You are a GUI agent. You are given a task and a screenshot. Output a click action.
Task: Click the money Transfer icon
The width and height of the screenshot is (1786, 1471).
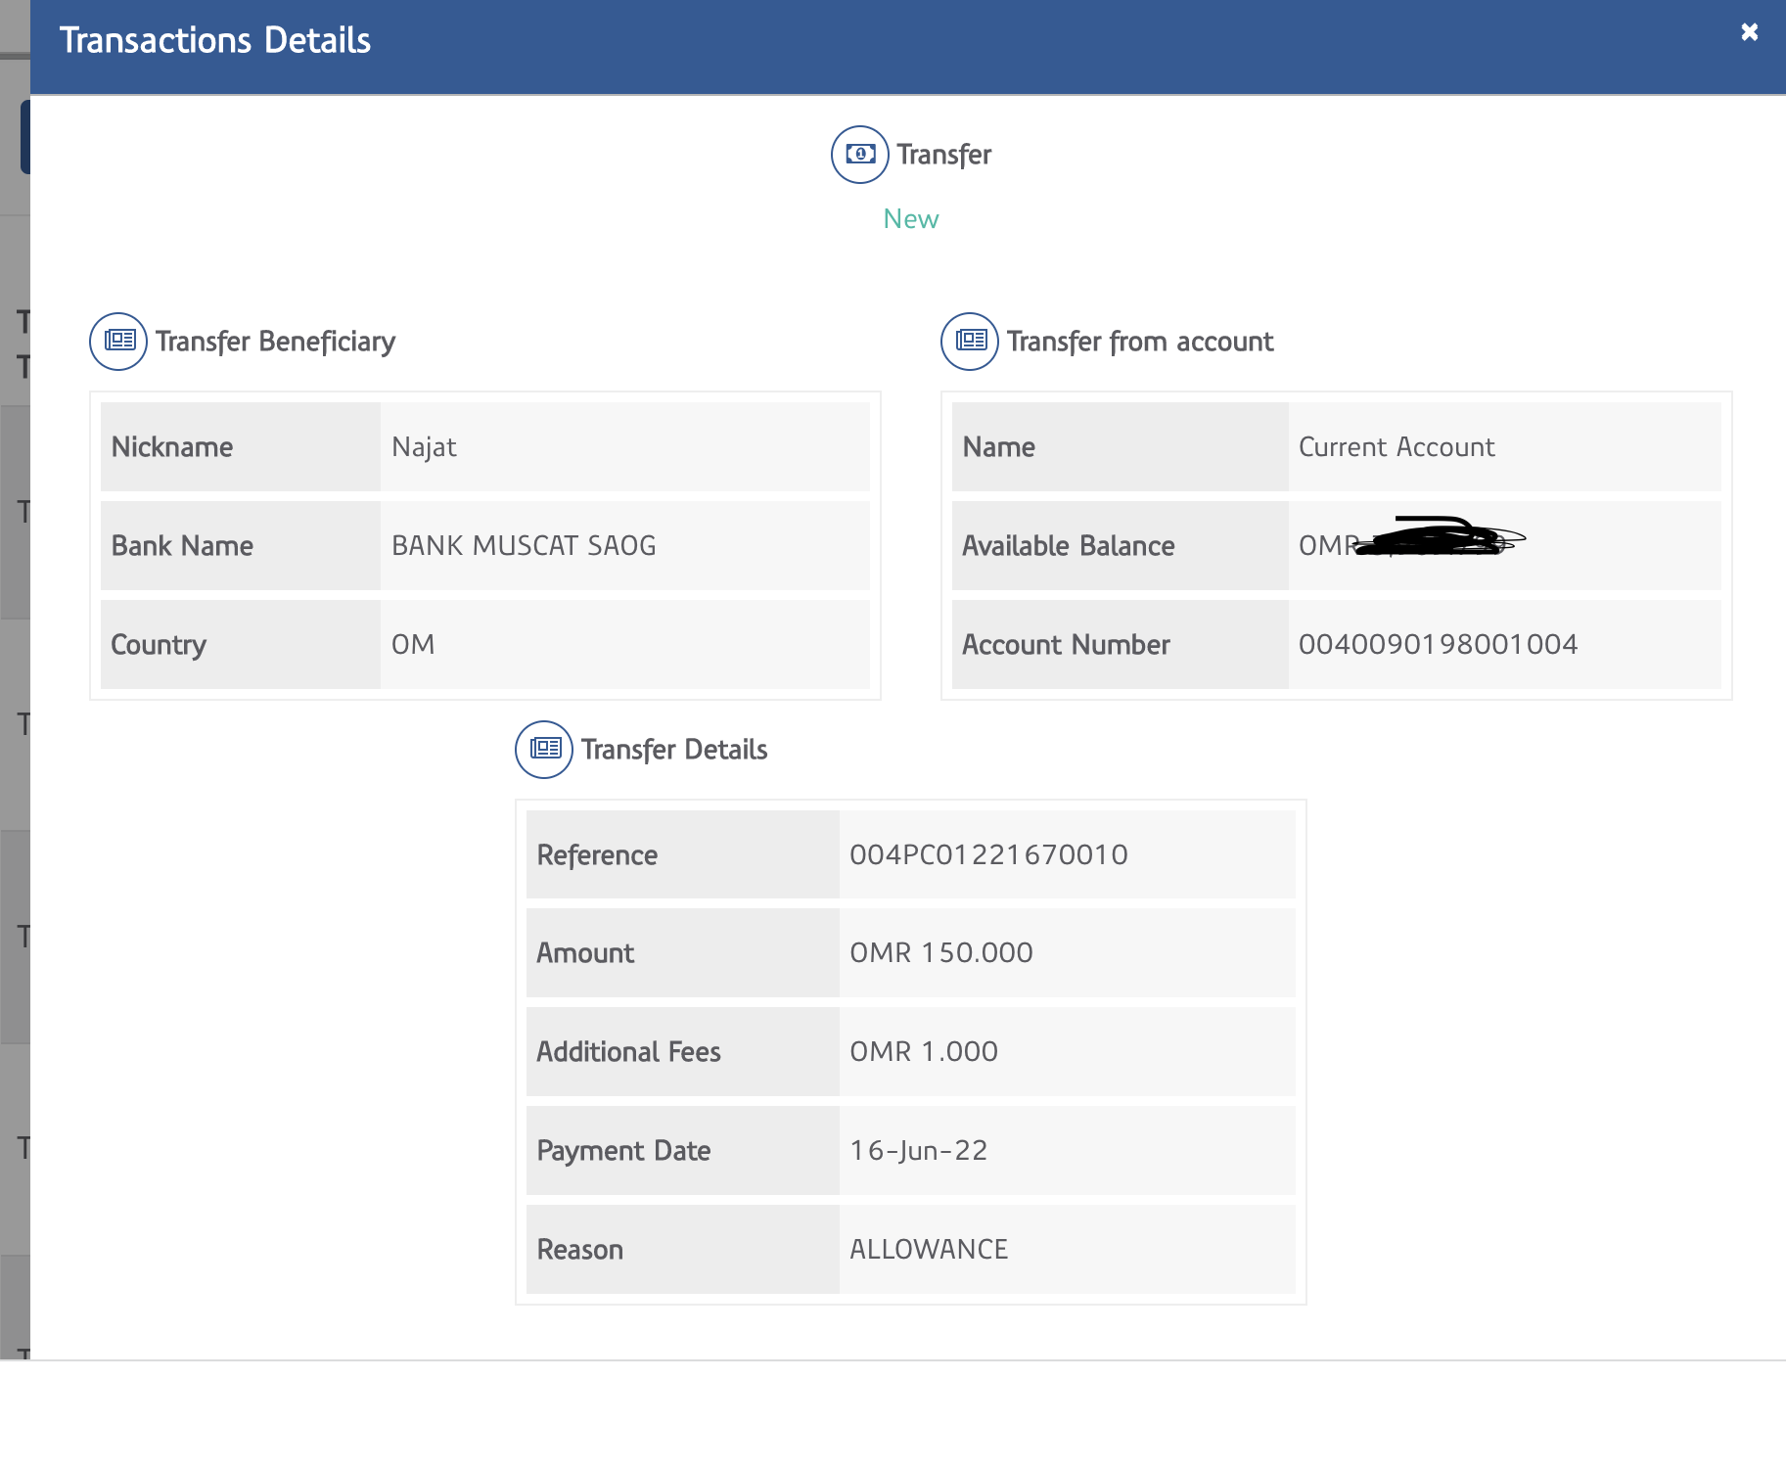click(x=859, y=155)
